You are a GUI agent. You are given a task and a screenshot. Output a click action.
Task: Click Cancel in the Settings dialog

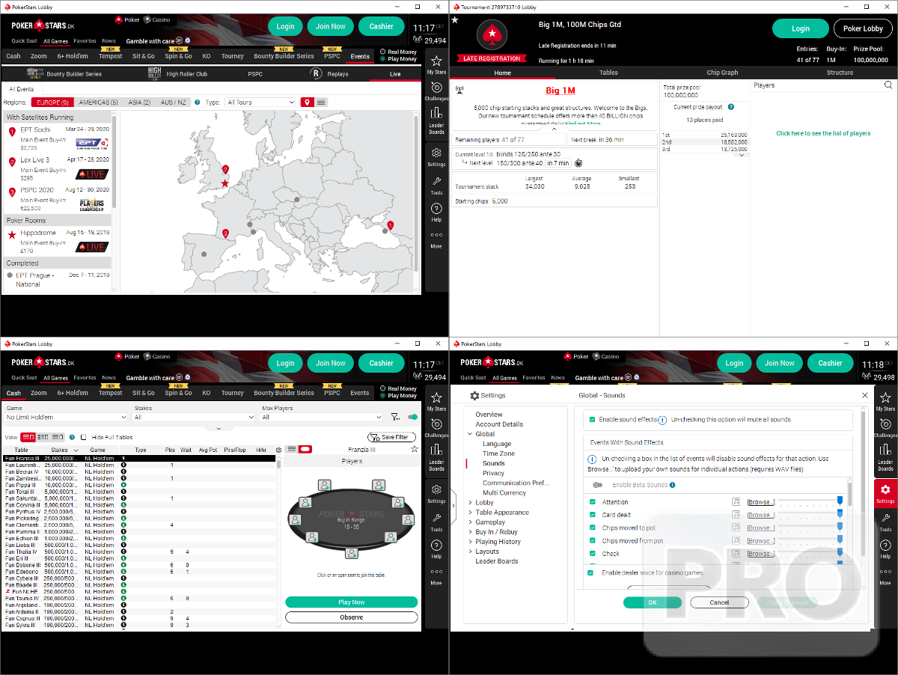point(719,602)
